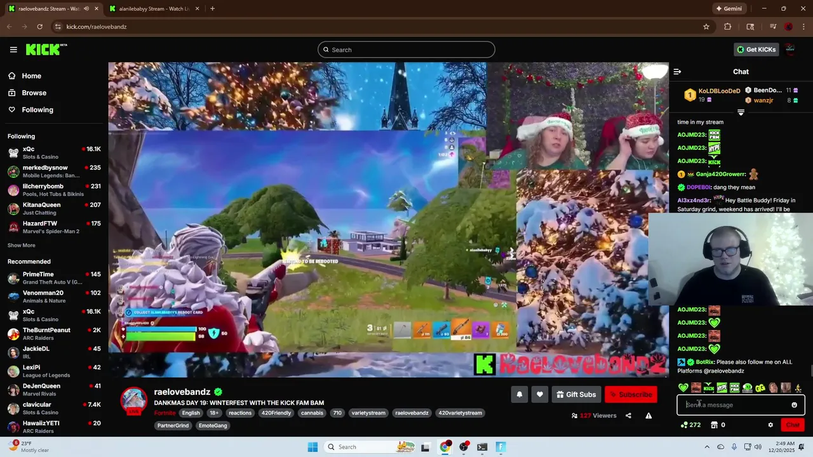This screenshot has width=813, height=457.
Task: Insert the HYPE emote
Action: pyautogui.click(x=722, y=388)
